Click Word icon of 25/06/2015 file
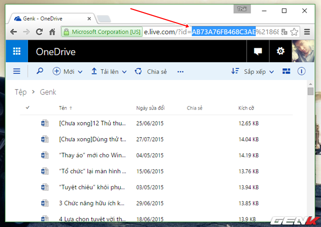This screenshot has width=321, height=227. click(45, 123)
